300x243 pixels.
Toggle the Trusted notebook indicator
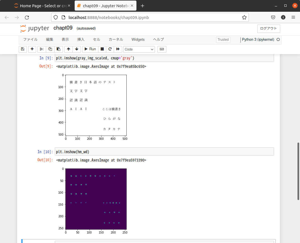point(223,40)
